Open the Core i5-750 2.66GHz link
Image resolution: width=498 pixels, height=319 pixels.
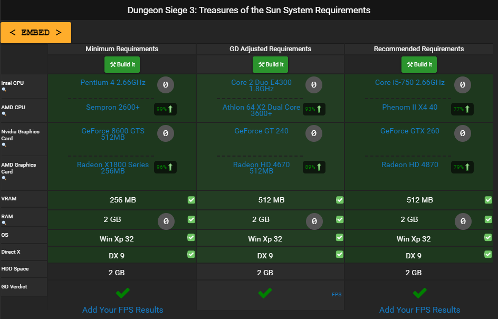pyautogui.click(x=409, y=82)
